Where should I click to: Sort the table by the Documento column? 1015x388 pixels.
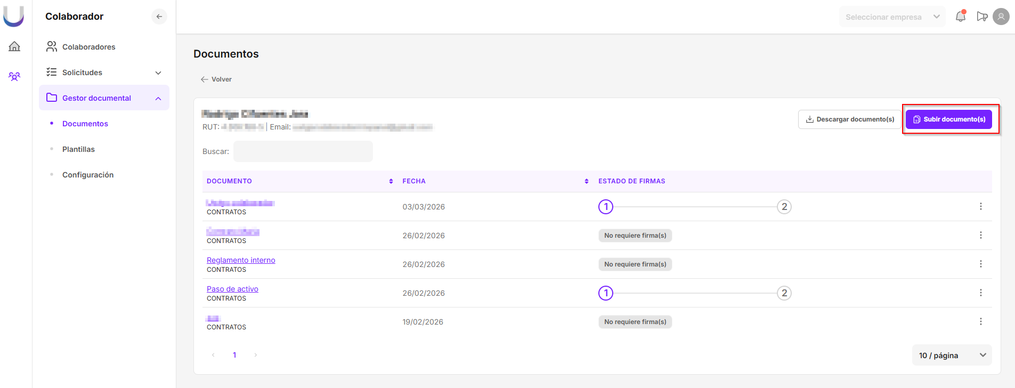tap(391, 181)
